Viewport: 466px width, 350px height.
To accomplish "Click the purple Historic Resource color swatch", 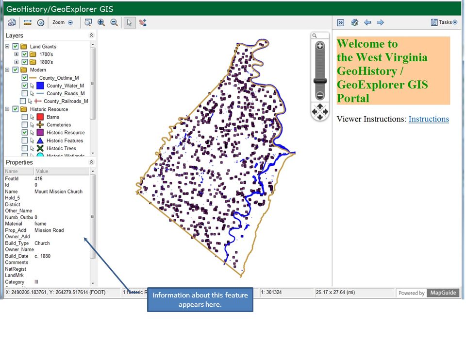I will (40, 132).
